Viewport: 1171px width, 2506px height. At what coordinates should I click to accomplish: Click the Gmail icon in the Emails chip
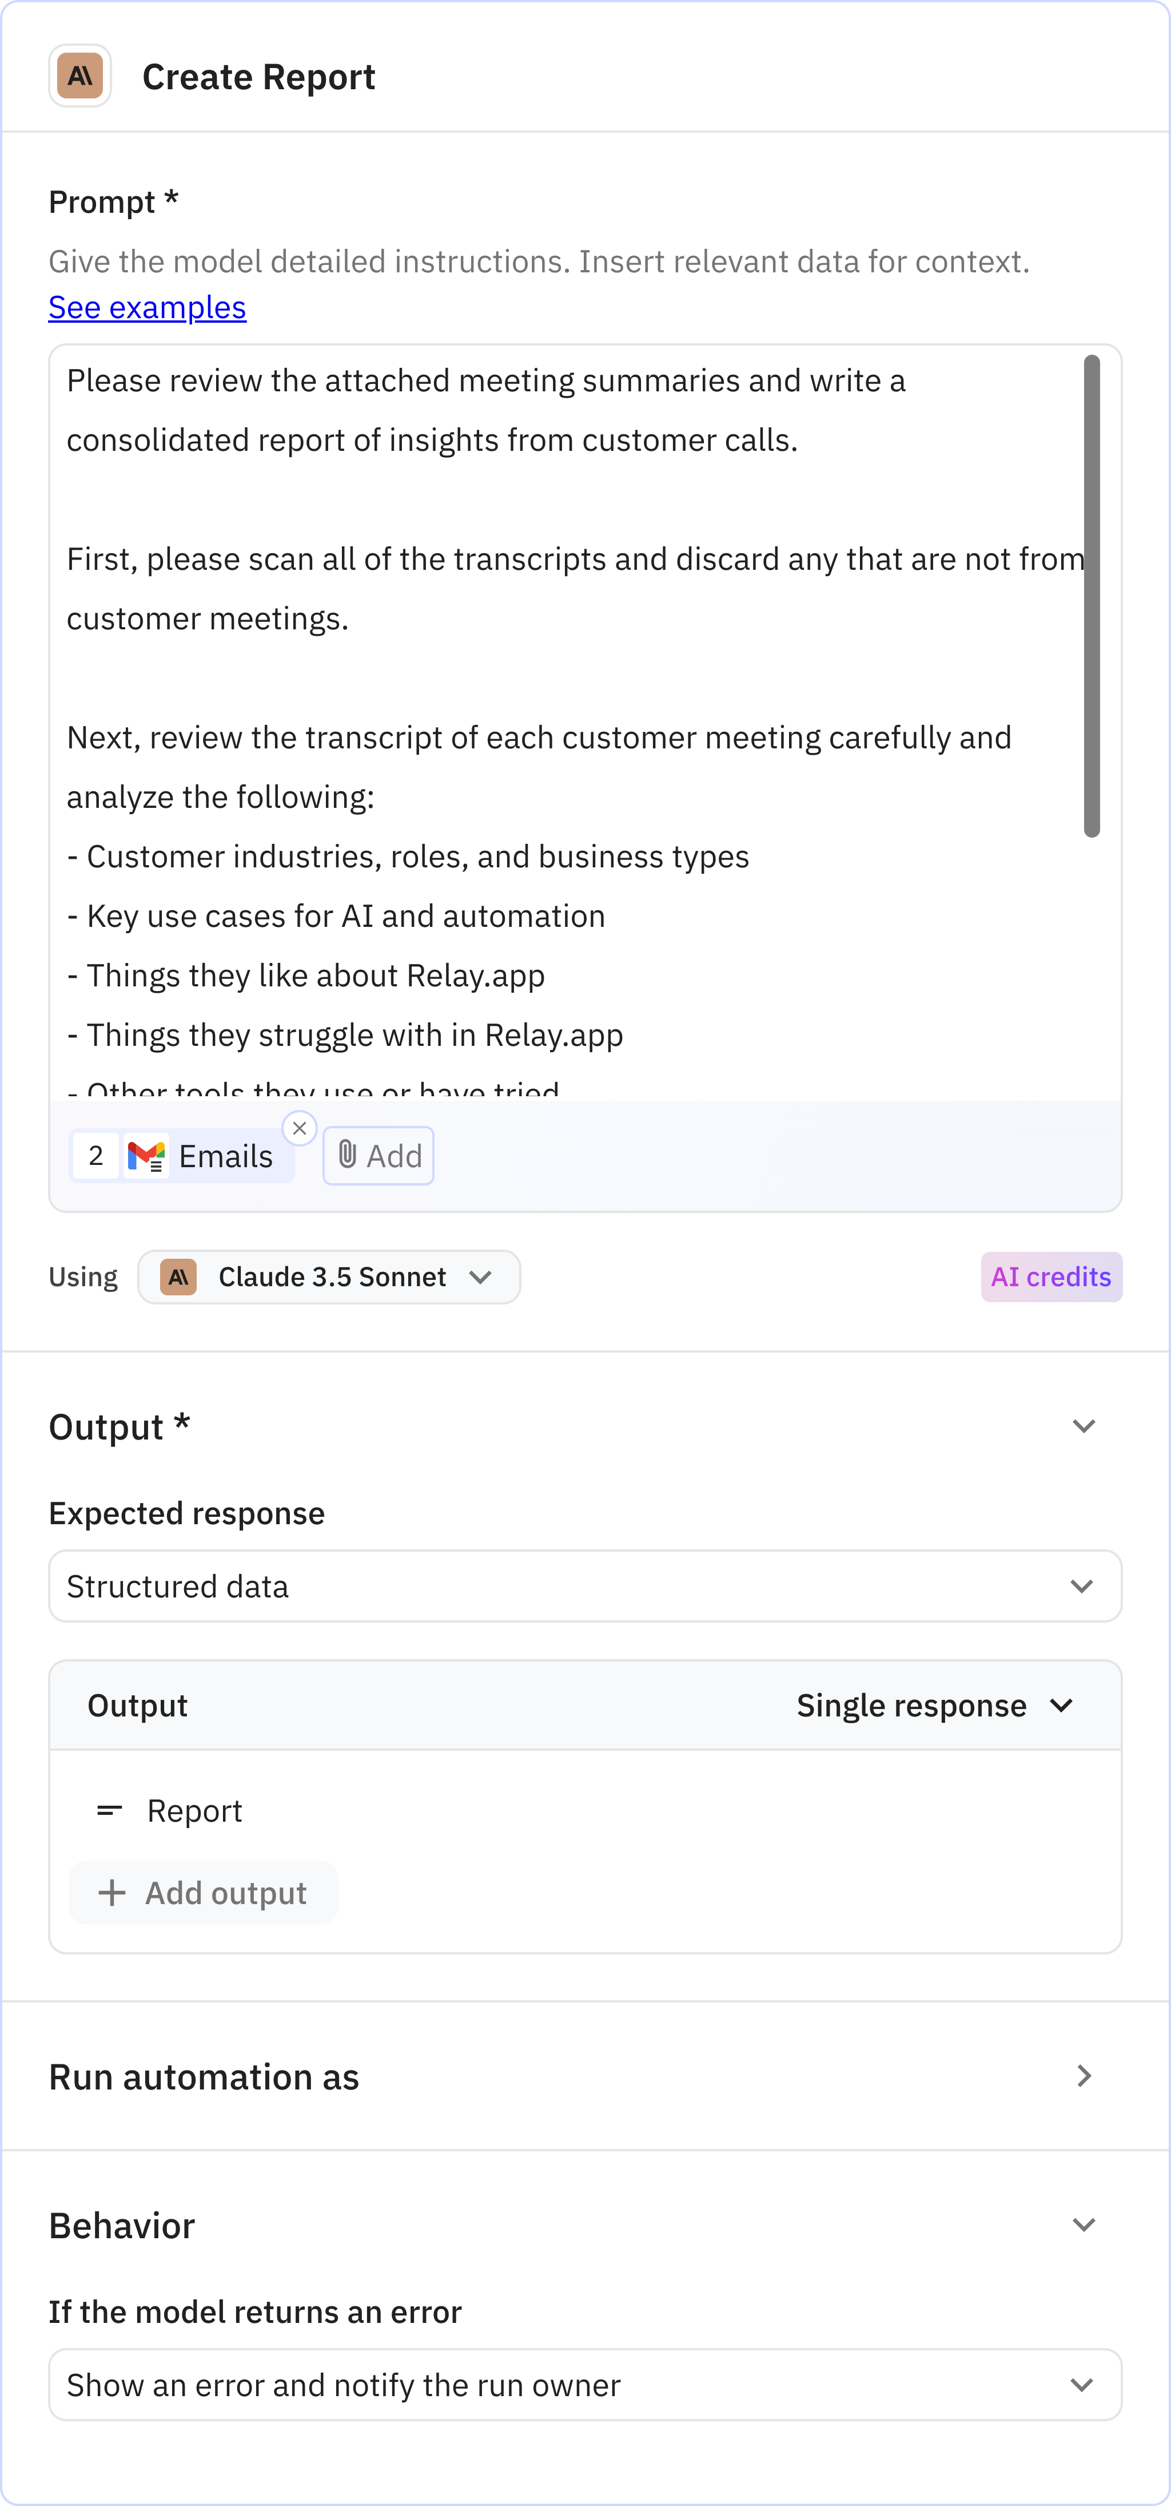point(147,1157)
